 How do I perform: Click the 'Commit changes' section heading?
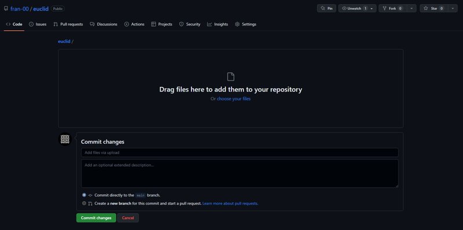point(102,142)
